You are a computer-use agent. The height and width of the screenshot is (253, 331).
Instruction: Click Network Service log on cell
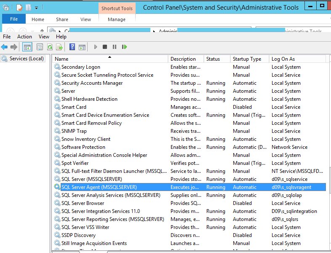pos(289,147)
